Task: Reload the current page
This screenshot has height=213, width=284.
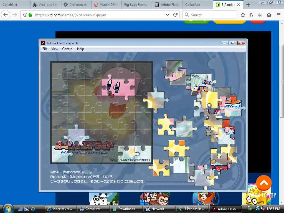Action: 175,15
